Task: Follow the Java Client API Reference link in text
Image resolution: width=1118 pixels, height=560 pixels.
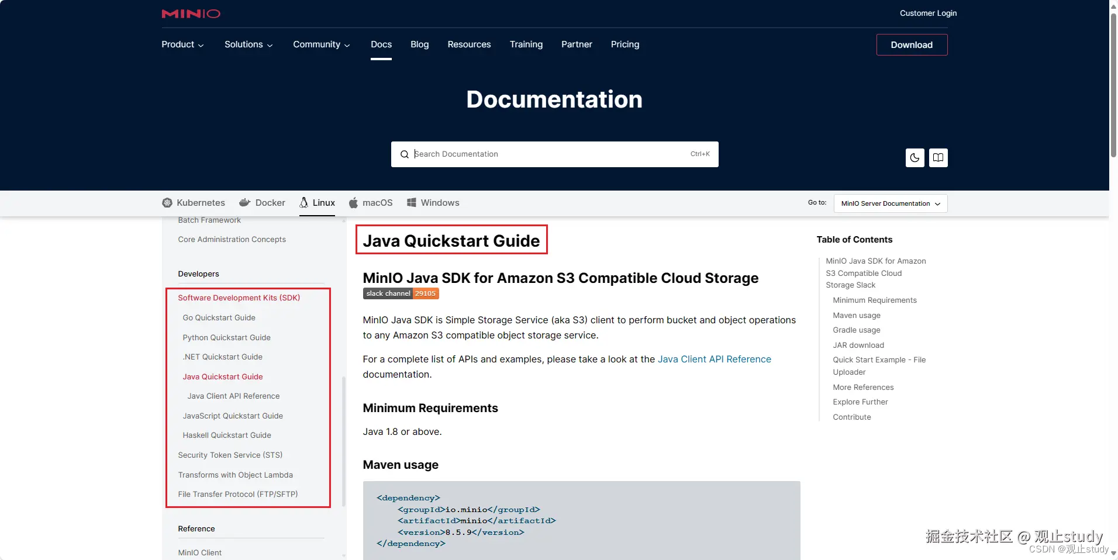Action: 714,359
